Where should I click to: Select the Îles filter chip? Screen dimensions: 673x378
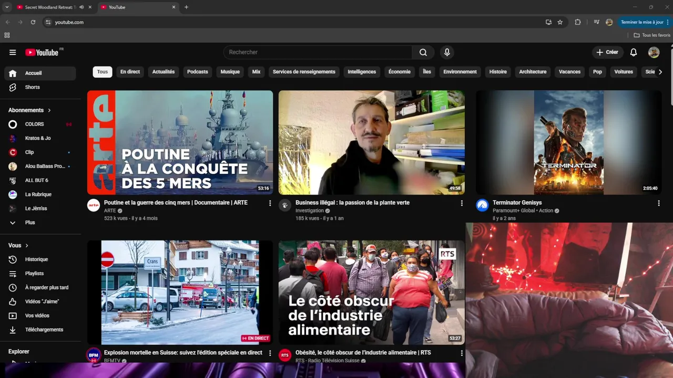[427, 72]
